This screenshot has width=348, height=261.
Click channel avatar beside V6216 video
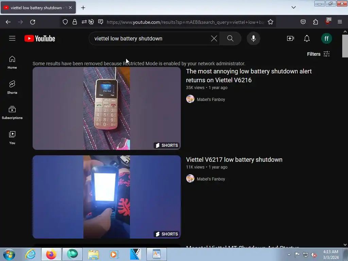pyautogui.click(x=190, y=99)
